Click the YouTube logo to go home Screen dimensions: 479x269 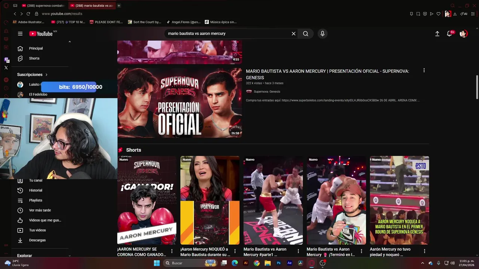(41, 34)
